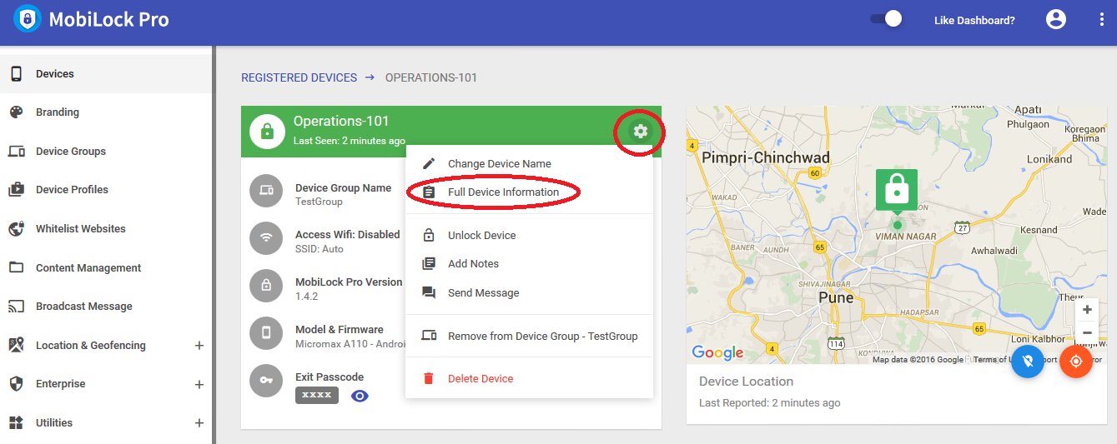Click the blue location-off map button
Viewport: 1117px width, 444px height.
[1028, 362]
